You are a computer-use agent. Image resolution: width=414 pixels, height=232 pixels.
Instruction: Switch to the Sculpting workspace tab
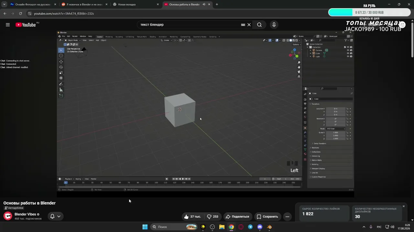click(119, 37)
